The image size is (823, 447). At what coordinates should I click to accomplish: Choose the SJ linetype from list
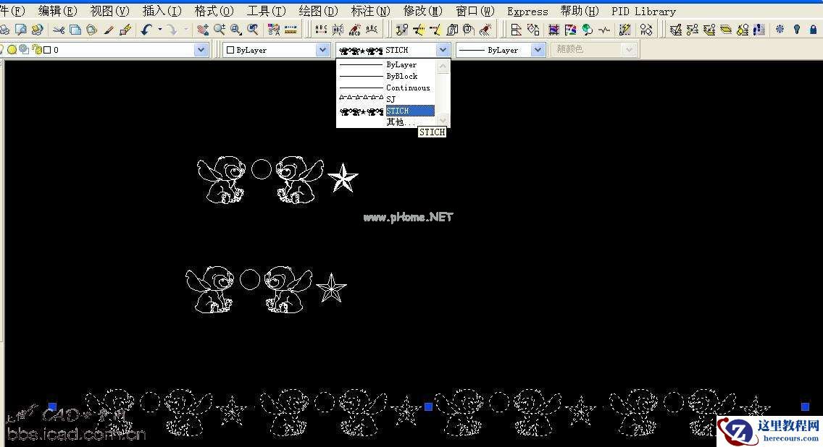pos(391,99)
